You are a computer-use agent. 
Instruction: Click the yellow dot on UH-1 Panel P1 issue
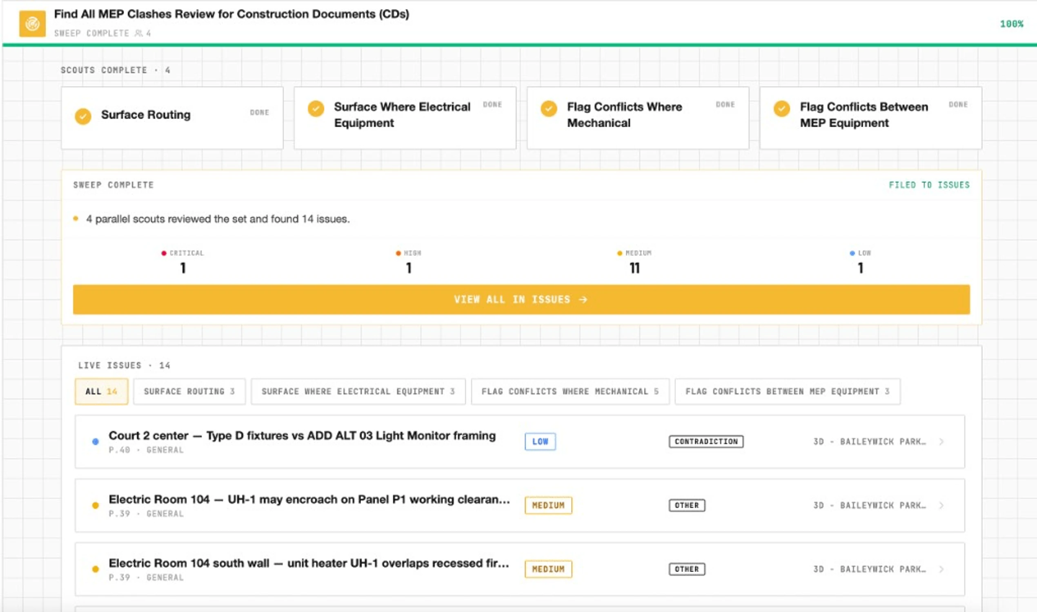[95, 505]
